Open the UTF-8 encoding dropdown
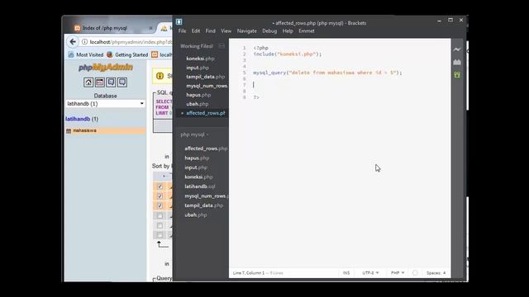 click(370, 273)
